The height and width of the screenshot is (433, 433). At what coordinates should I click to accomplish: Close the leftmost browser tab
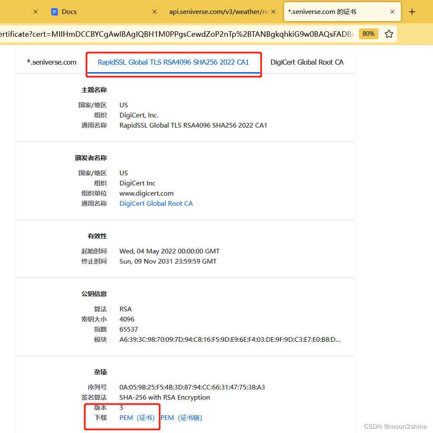pos(35,11)
